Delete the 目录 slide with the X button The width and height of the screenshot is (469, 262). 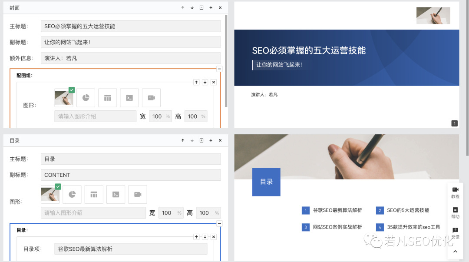pos(220,140)
